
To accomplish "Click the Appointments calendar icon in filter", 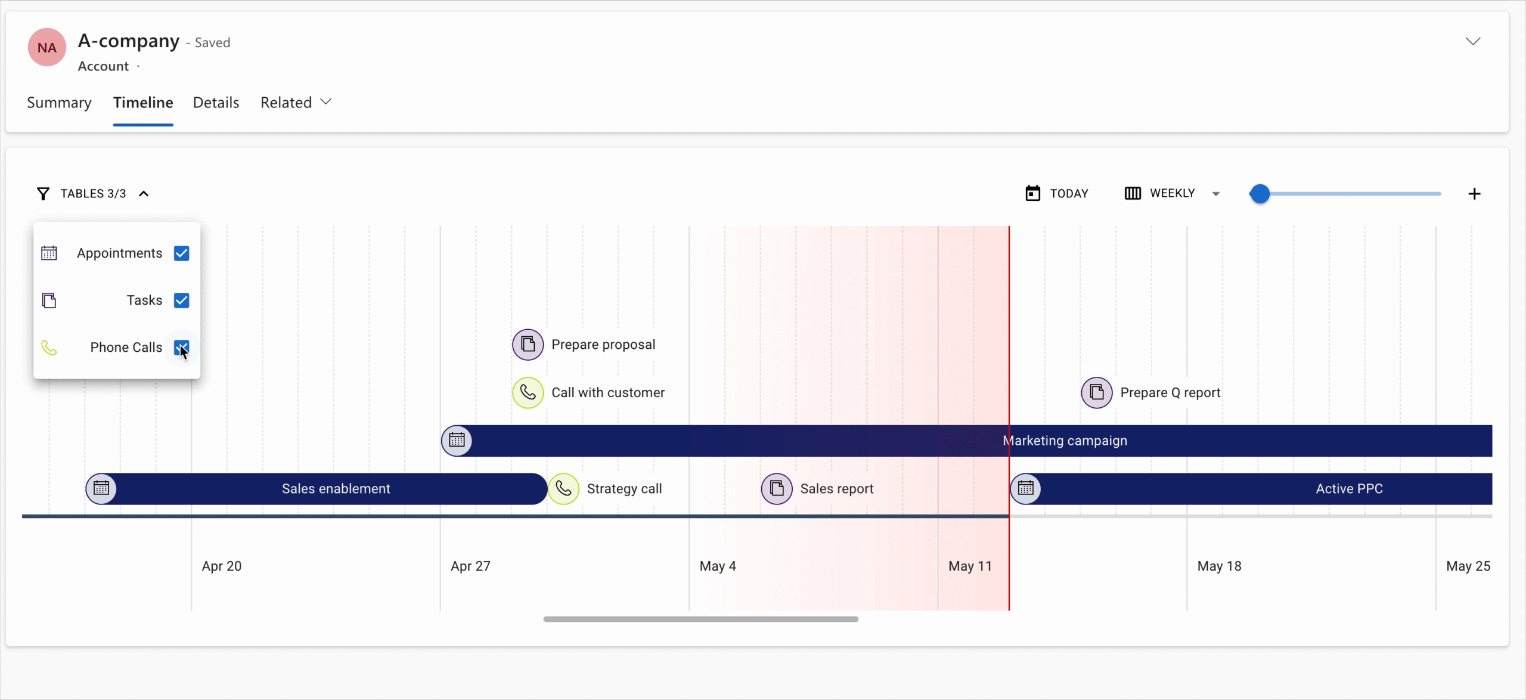I will click(x=49, y=253).
